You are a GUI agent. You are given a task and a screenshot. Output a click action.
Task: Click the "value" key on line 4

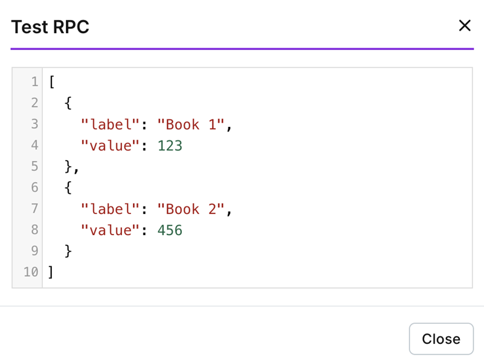[111, 146]
